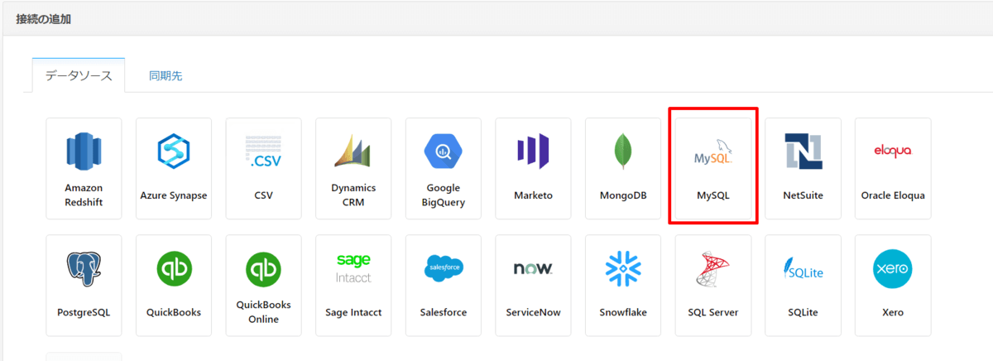Pick the Sage Intacct connector
993x361 pixels.
[353, 285]
